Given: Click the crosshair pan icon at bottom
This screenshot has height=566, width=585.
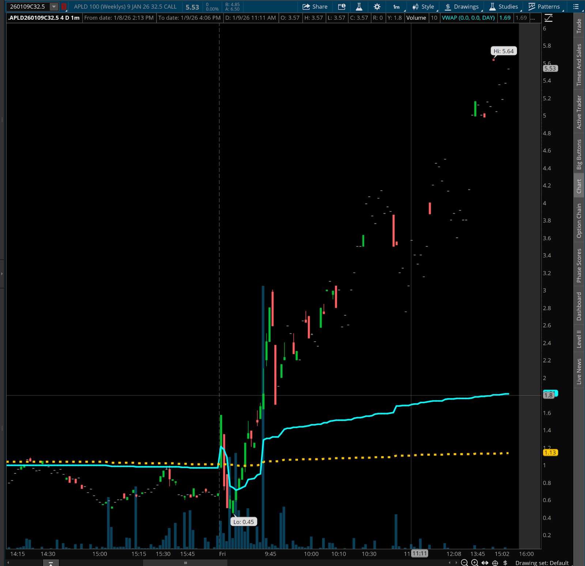Looking at the screenshot, I should click(x=495, y=563).
